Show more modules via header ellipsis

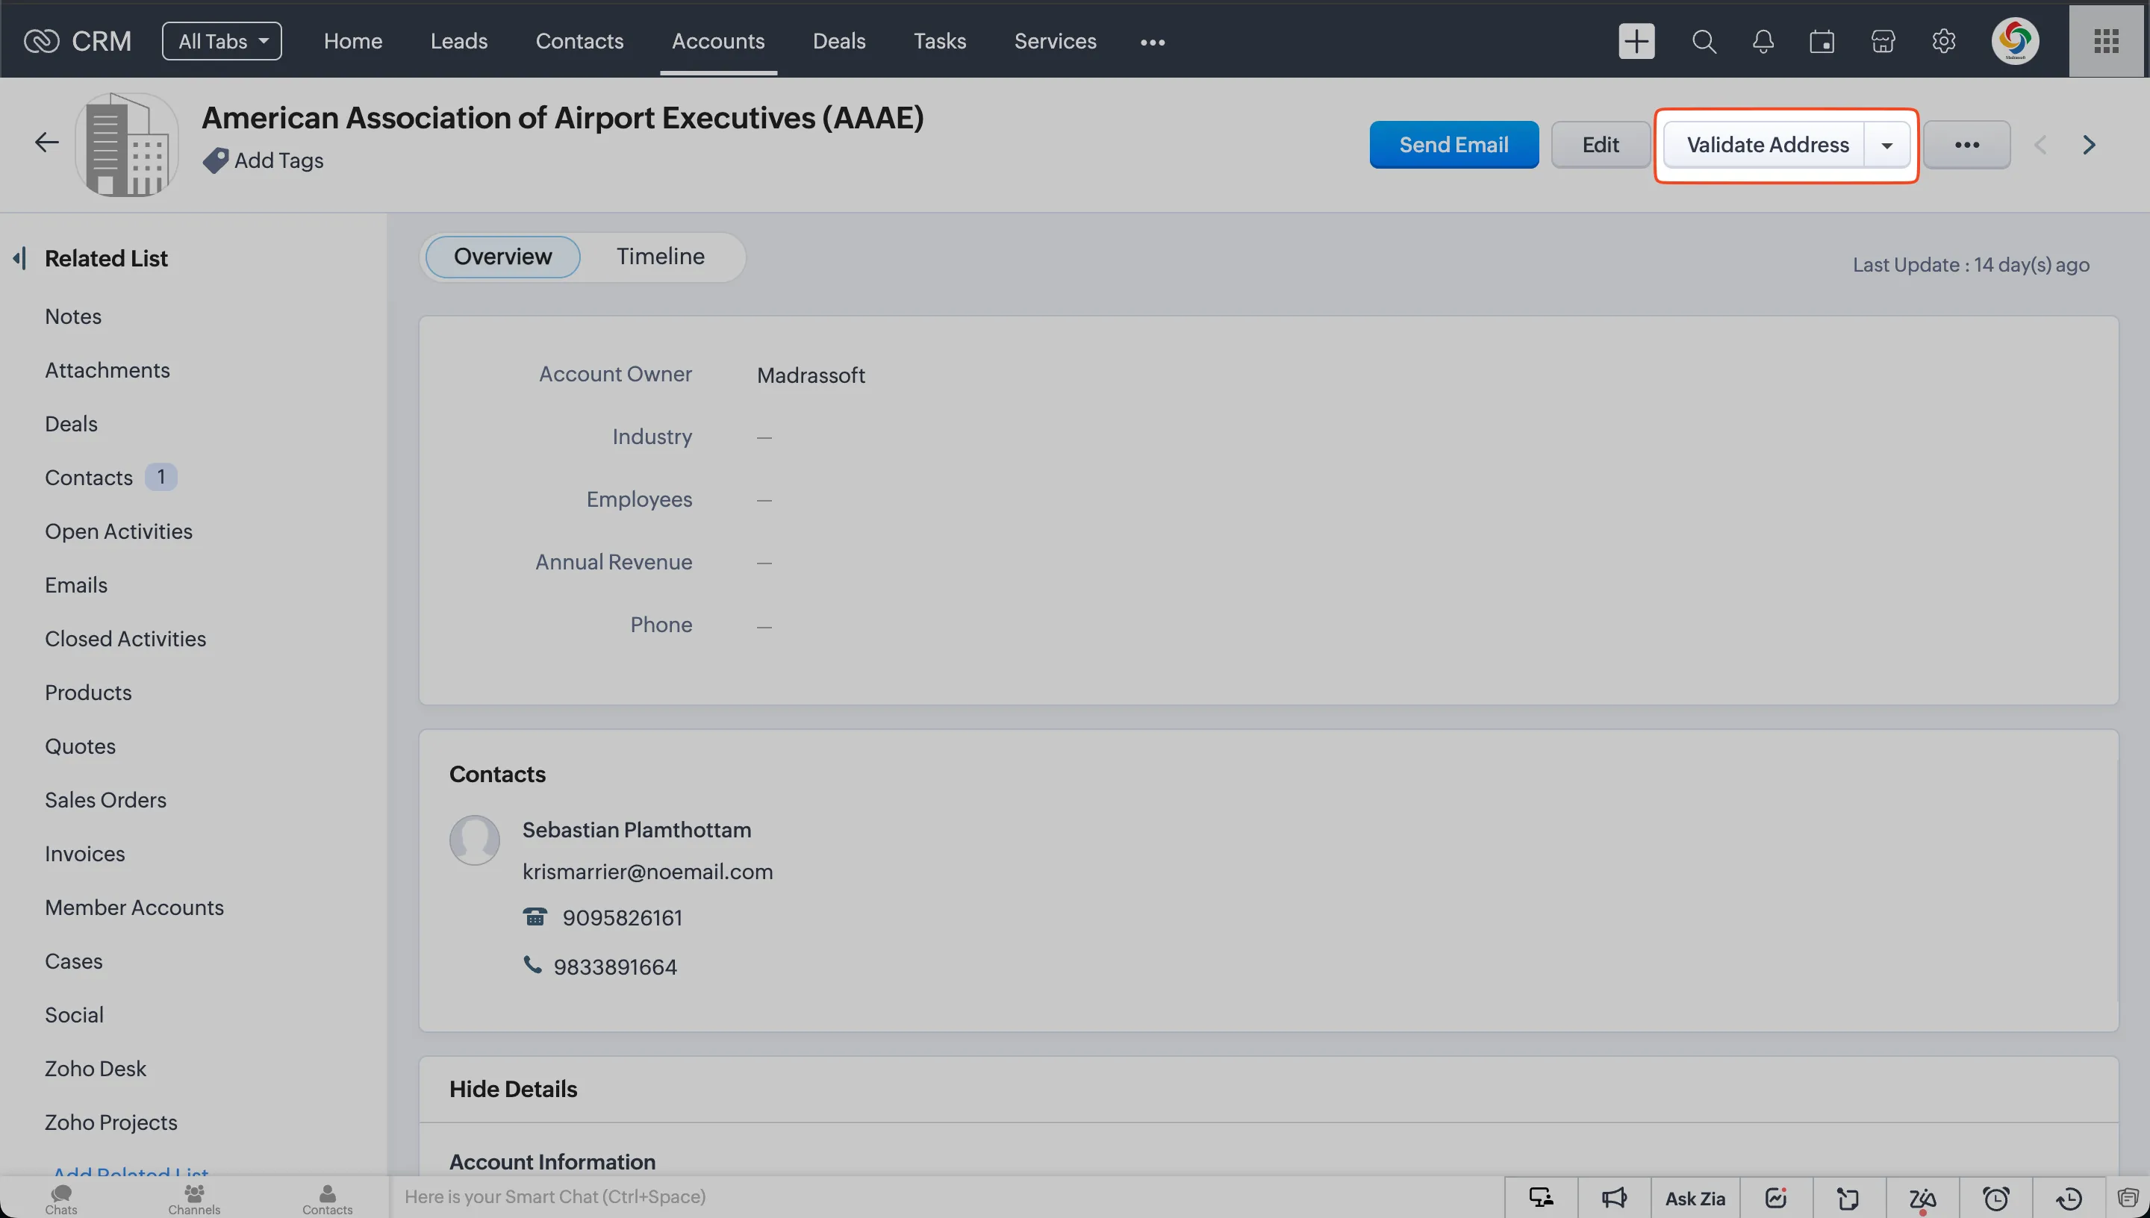tap(1152, 42)
